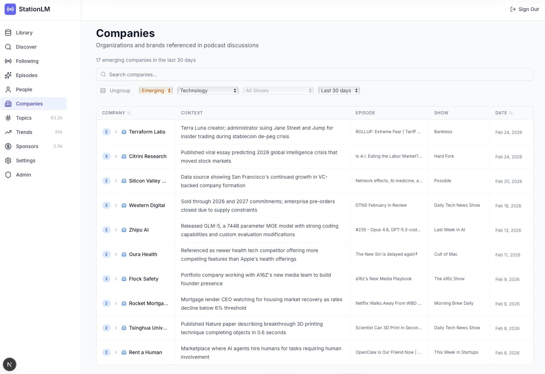Open the Last 30 days dropdown

click(338, 91)
